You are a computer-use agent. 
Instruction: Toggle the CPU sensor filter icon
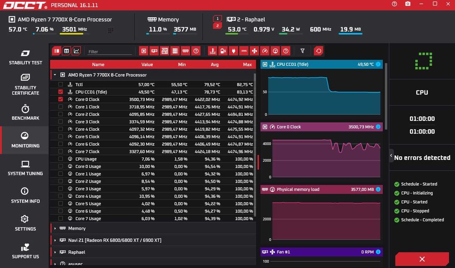tap(144, 51)
